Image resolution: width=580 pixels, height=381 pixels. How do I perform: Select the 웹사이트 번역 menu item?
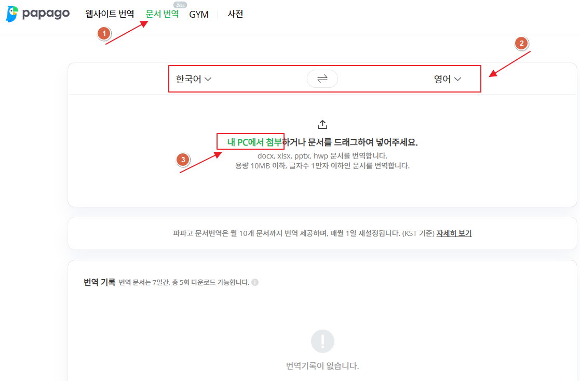click(x=110, y=14)
